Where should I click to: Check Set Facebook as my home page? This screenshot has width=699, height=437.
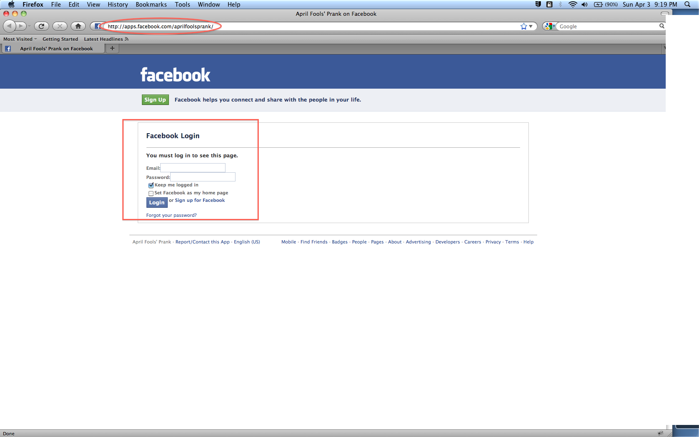pyautogui.click(x=151, y=193)
